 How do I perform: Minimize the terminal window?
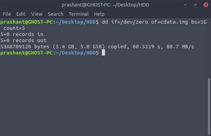pyautogui.click(x=185, y=5)
